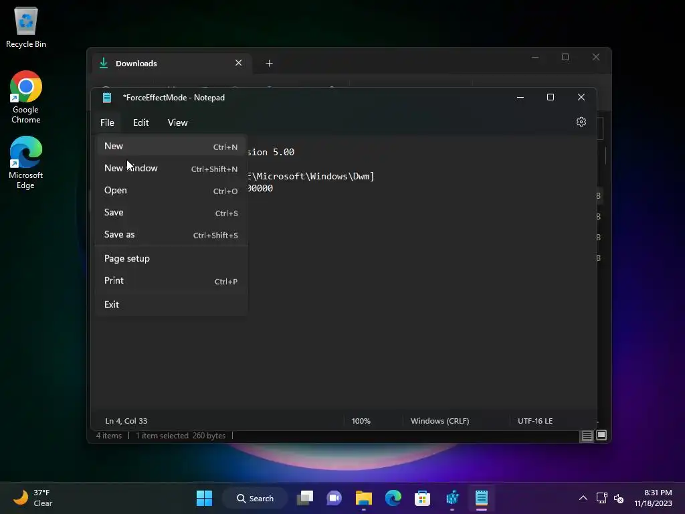Open the View menu
The image size is (685, 514).
click(177, 123)
